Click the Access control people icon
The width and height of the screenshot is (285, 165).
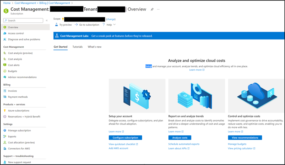point(5,33)
